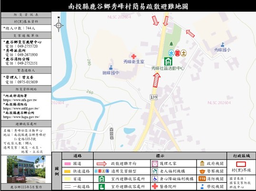The image size is (256, 191).
Task: Click the shelter building photo thumbnail
Action: click(x=26, y=169)
